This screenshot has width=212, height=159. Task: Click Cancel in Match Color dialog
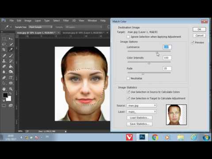[199, 35]
